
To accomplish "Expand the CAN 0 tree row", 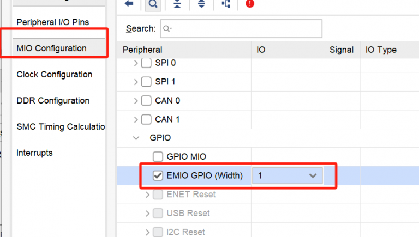I will tap(136, 101).
